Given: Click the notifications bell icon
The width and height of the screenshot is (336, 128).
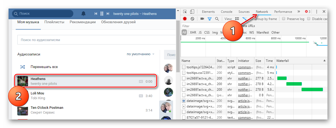Looking at the screenshot, I should (x=83, y=13).
